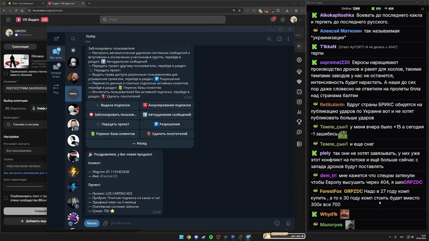Click the Передать проект bot button

pos(112,124)
